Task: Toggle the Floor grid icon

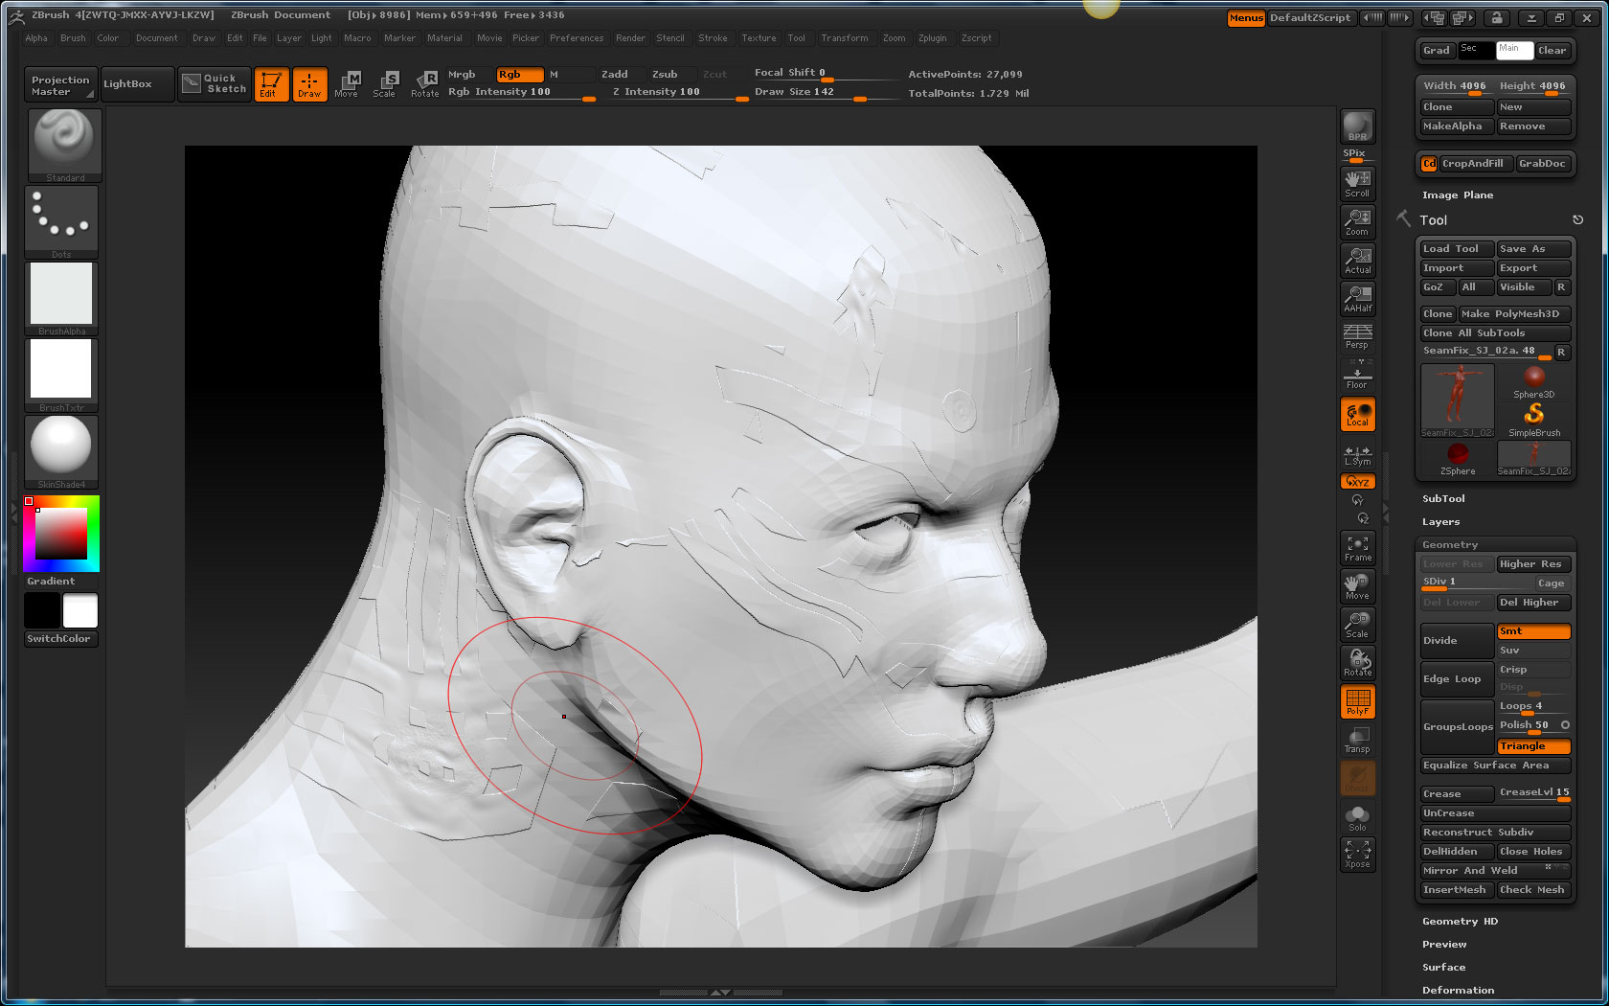Action: 1357,375
